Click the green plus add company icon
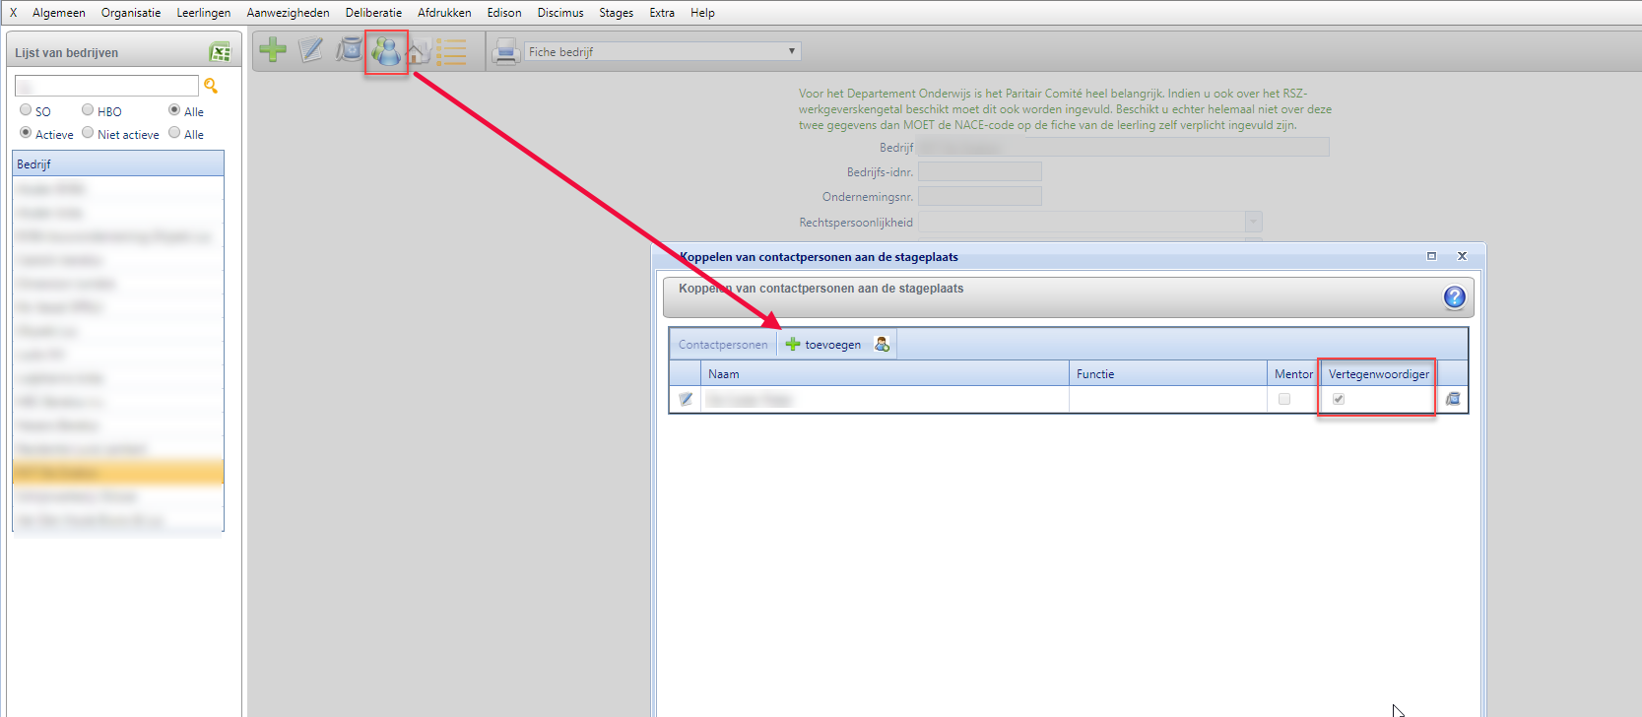The width and height of the screenshot is (1642, 717). (273, 50)
